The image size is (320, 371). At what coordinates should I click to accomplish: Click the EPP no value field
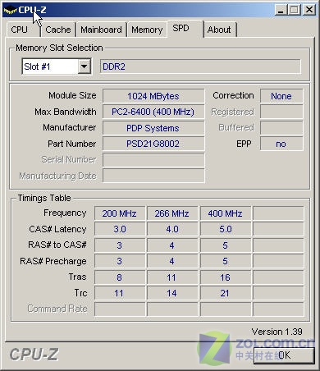click(281, 144)
